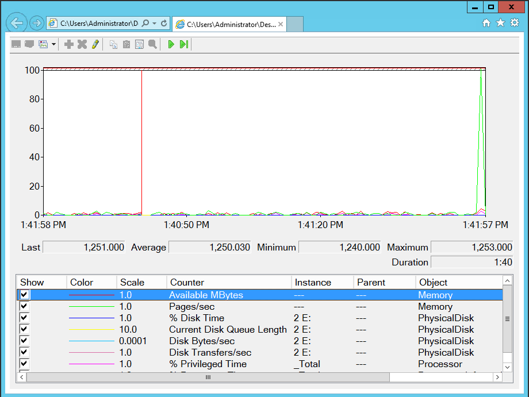Select the % Privileged Time counter row
Screen dimensions: 529x397
(x=260, y=364)
